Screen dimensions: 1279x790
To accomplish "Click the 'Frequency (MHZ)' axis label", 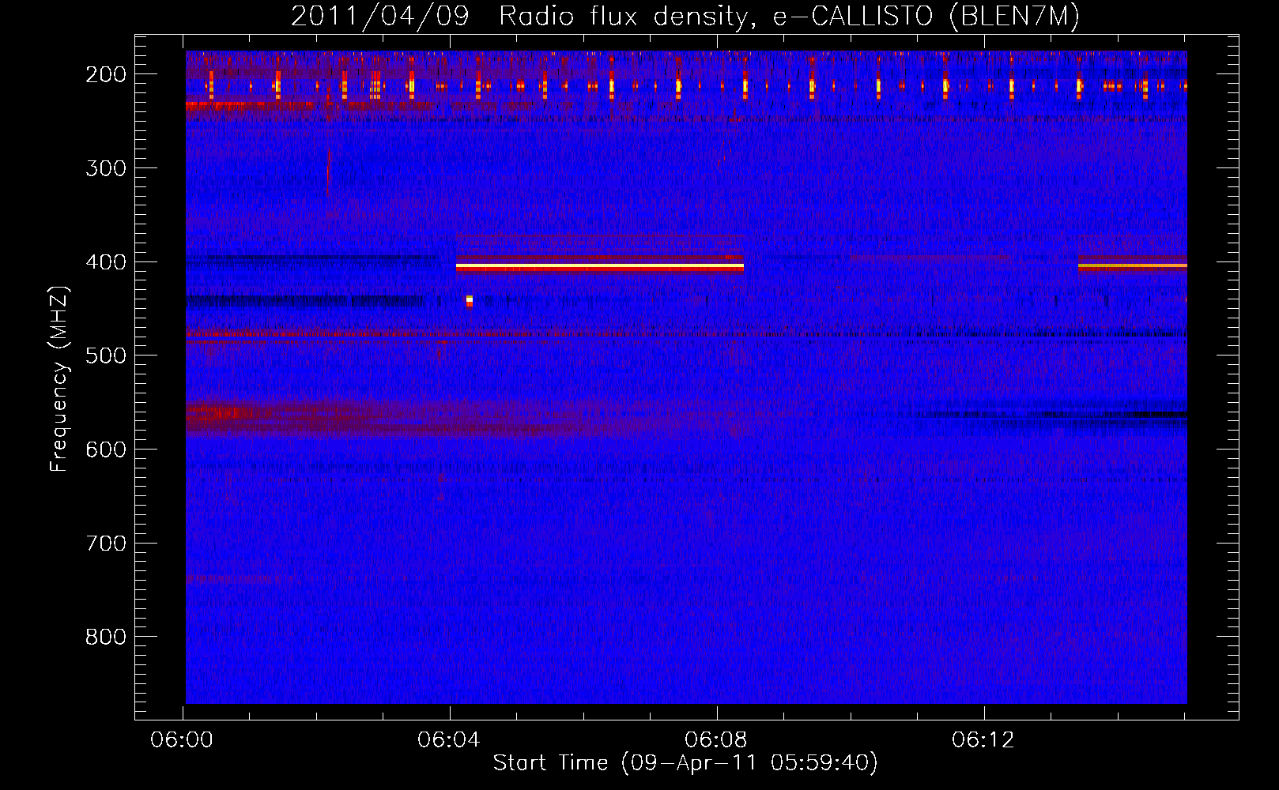I will click(x=59, y=379).
